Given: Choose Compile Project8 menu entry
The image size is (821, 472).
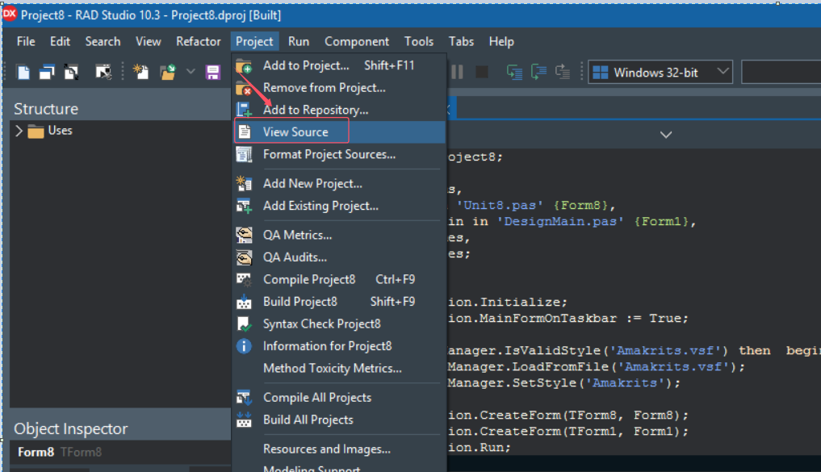Looking at the screenshot, I should coord(339,279).
